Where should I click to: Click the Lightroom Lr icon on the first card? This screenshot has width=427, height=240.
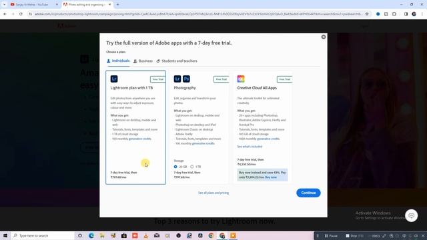click(x=114, y=79)
